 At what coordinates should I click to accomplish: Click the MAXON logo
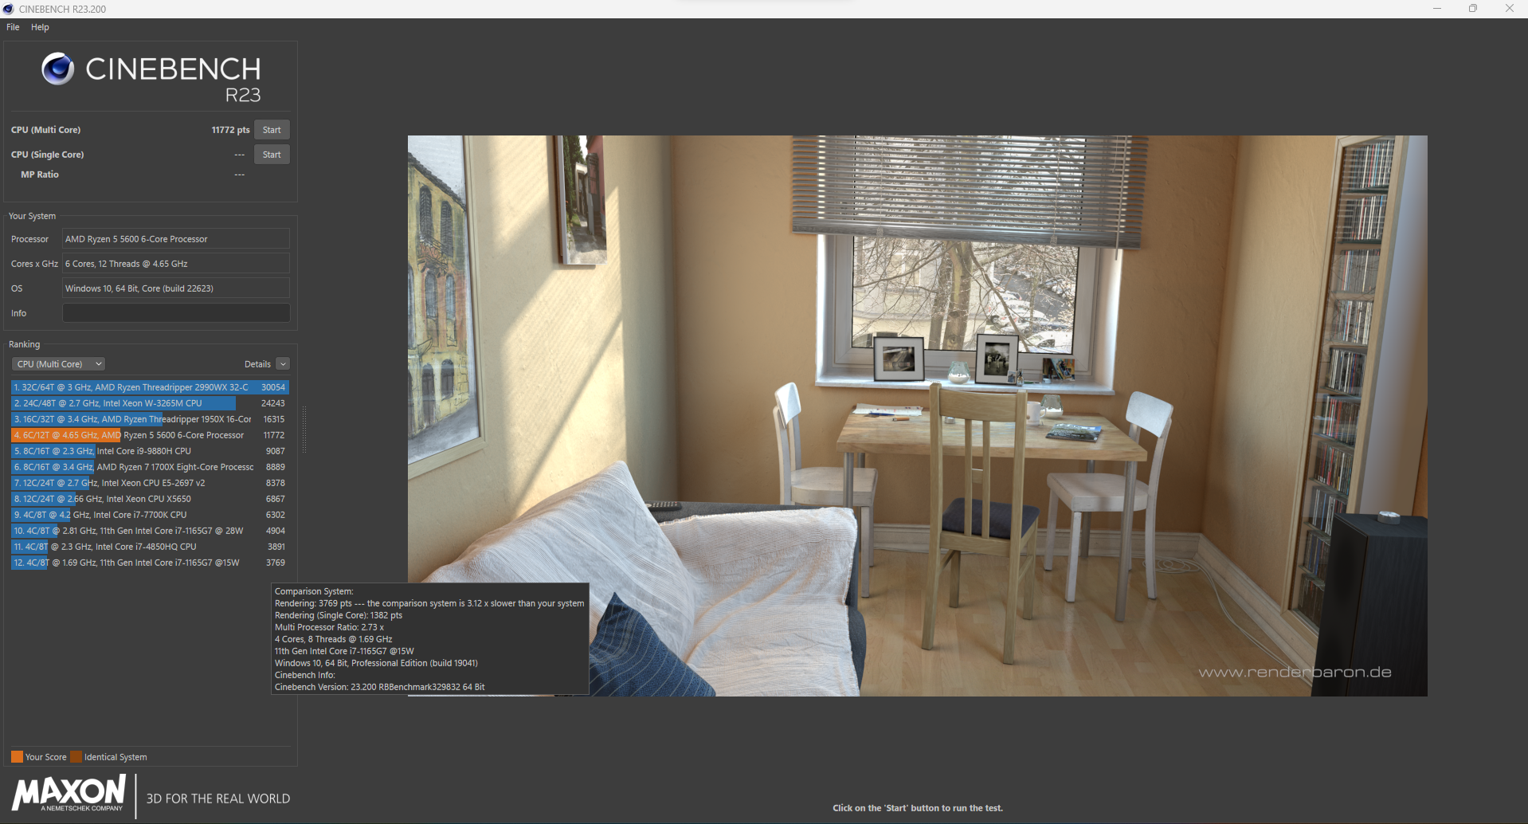69,794
